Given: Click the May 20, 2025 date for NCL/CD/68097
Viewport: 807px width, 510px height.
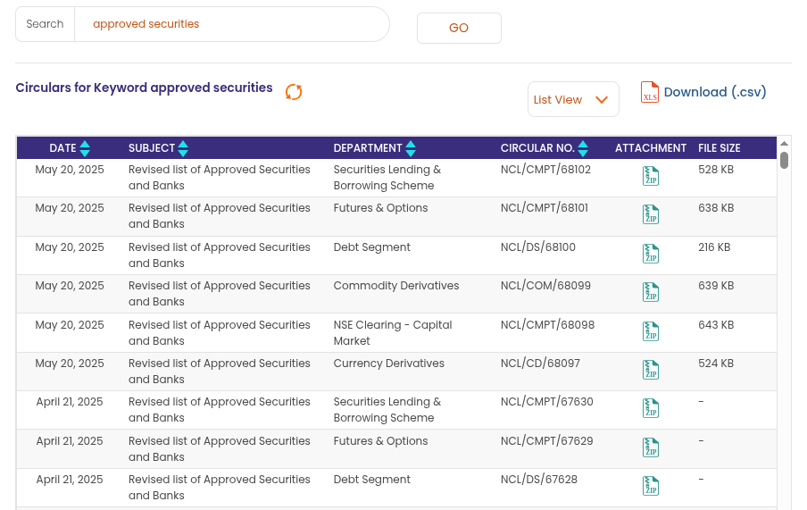Looking at the screenshot, I should coord(70,364).
